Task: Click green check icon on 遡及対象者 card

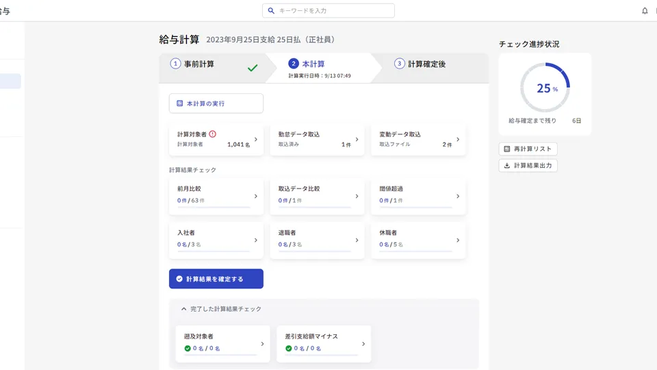Action: tap(188, 348)
